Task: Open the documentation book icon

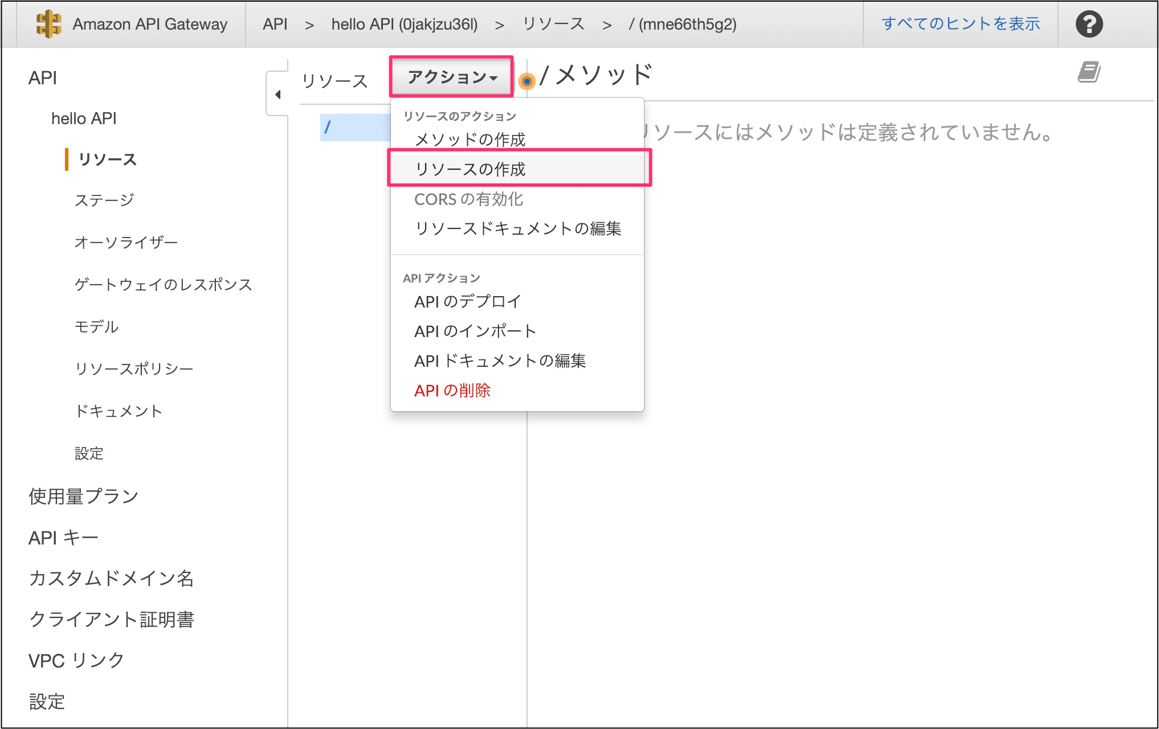Action: (x=1089, y=72)
